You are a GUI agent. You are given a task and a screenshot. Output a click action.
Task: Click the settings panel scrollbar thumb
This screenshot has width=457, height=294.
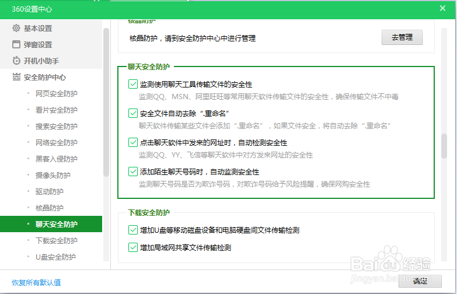(x=444, y=146)
